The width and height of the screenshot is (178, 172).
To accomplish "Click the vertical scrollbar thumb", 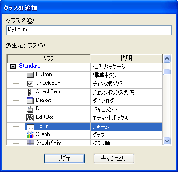I will click(167, 72).
